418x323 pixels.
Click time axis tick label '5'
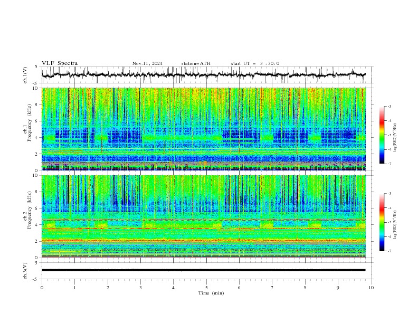[206, 288]
